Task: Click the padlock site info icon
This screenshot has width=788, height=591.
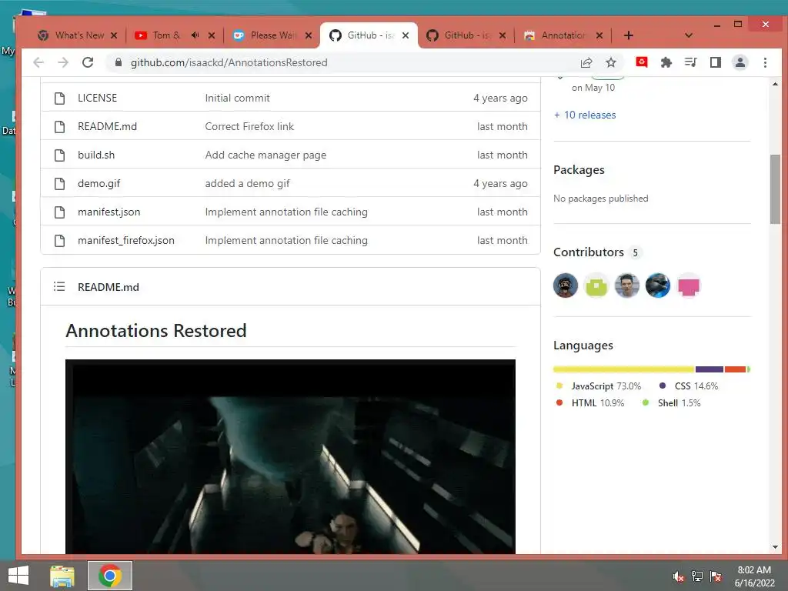Action: tap(119, 62)
